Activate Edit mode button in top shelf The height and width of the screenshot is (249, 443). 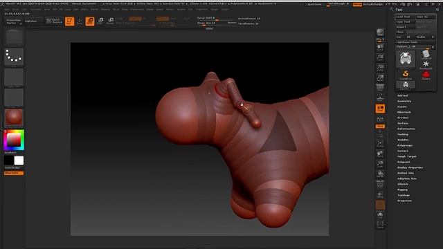point(69,21)
